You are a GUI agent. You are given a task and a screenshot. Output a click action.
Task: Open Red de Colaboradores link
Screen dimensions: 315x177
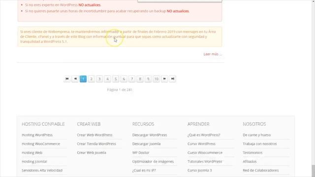pos(261,170)
